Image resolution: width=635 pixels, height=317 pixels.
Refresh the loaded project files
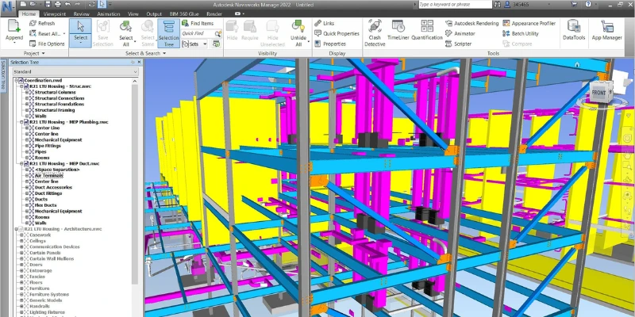42,24
